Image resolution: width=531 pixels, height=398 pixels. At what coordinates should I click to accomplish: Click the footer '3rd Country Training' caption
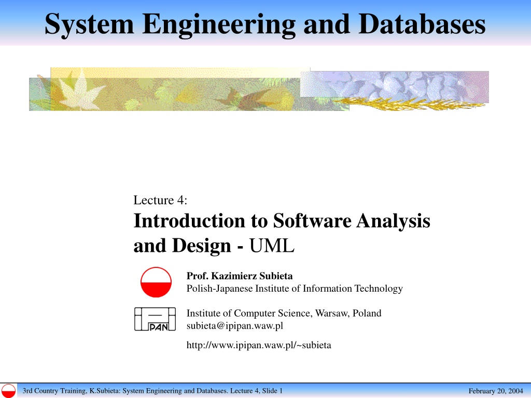[152, 391]
